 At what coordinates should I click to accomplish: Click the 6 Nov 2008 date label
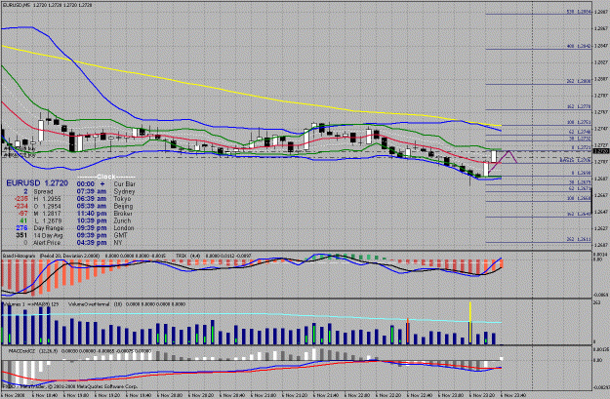tap(13, 395)
